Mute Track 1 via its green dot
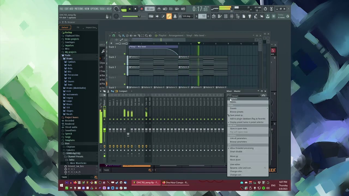The width and height of the screenshot is (349, 196). coord(125,54)
